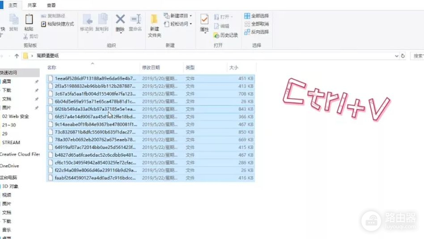Screen dimensions: 424x239
Task: Select file cf6c150c3495f4942a8540325fe72cfac
Action: (151, 162)
